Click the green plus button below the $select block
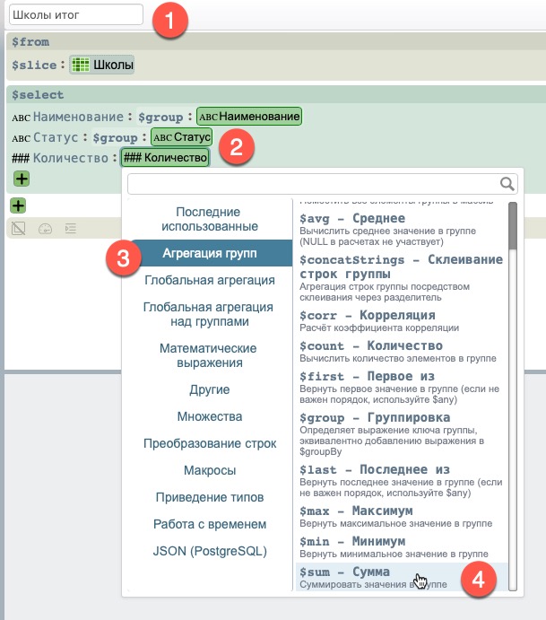546x620 pixels. 17,206
